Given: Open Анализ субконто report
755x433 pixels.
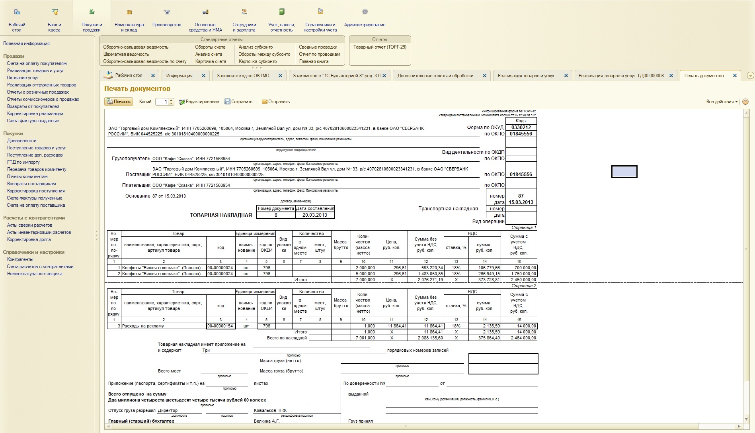Looking at the screenshot, I should click(256, 47).
